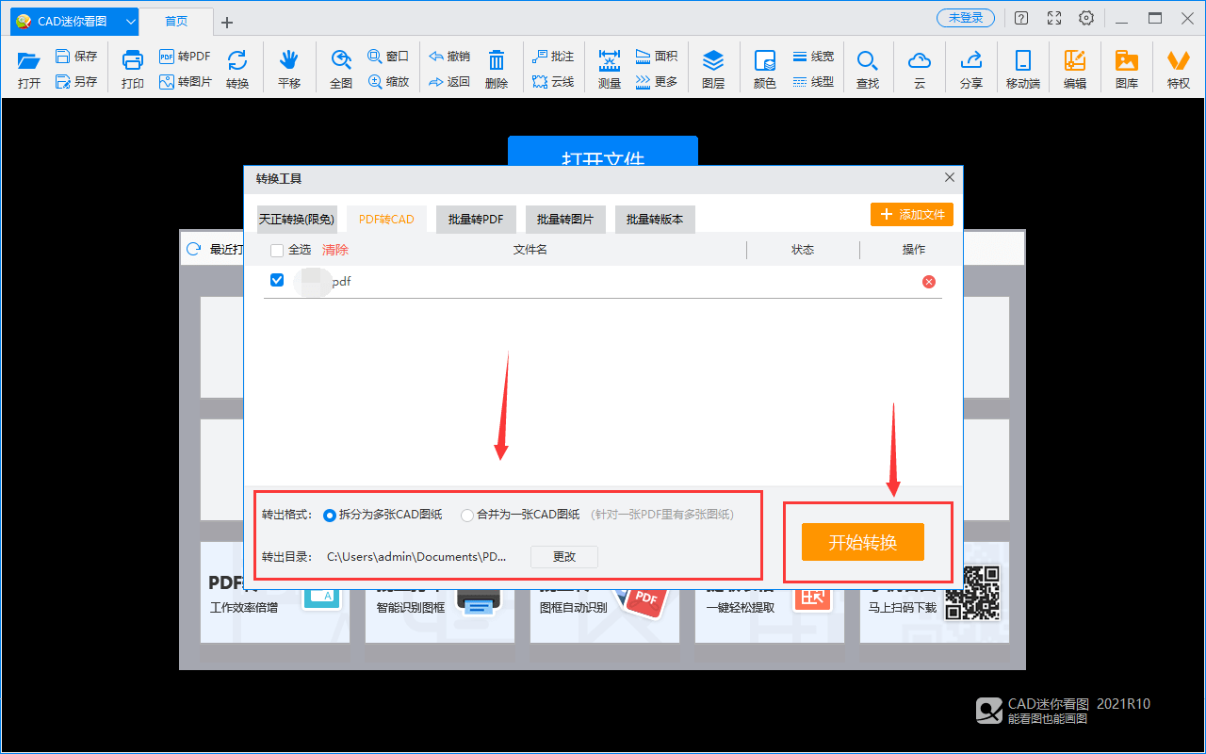Screen dimensions: 1206x754
Task: Add a new tab with plus button
Action: [x=227, y=22]
